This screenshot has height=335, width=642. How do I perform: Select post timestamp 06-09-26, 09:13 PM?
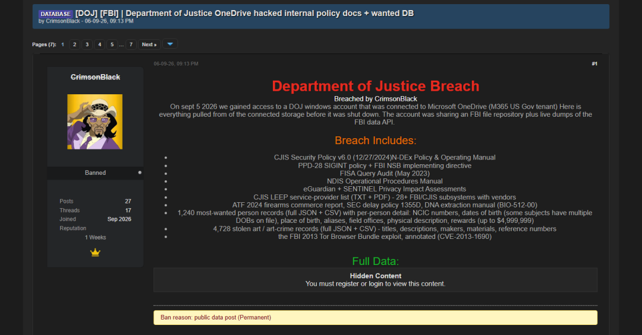point(176,63)
